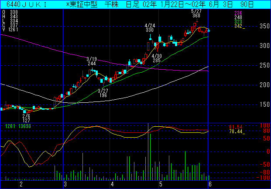Click the '日足' daily chart label
Image resolution: width=271 pixels, height=189 pixels.
(133, 5)
